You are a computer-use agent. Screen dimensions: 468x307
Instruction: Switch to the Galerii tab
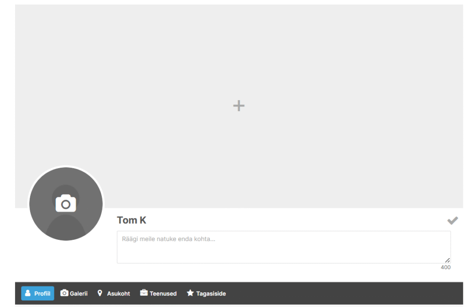point(74,293)
